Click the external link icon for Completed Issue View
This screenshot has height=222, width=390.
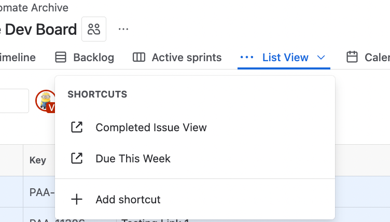click(x=77, y=127)
